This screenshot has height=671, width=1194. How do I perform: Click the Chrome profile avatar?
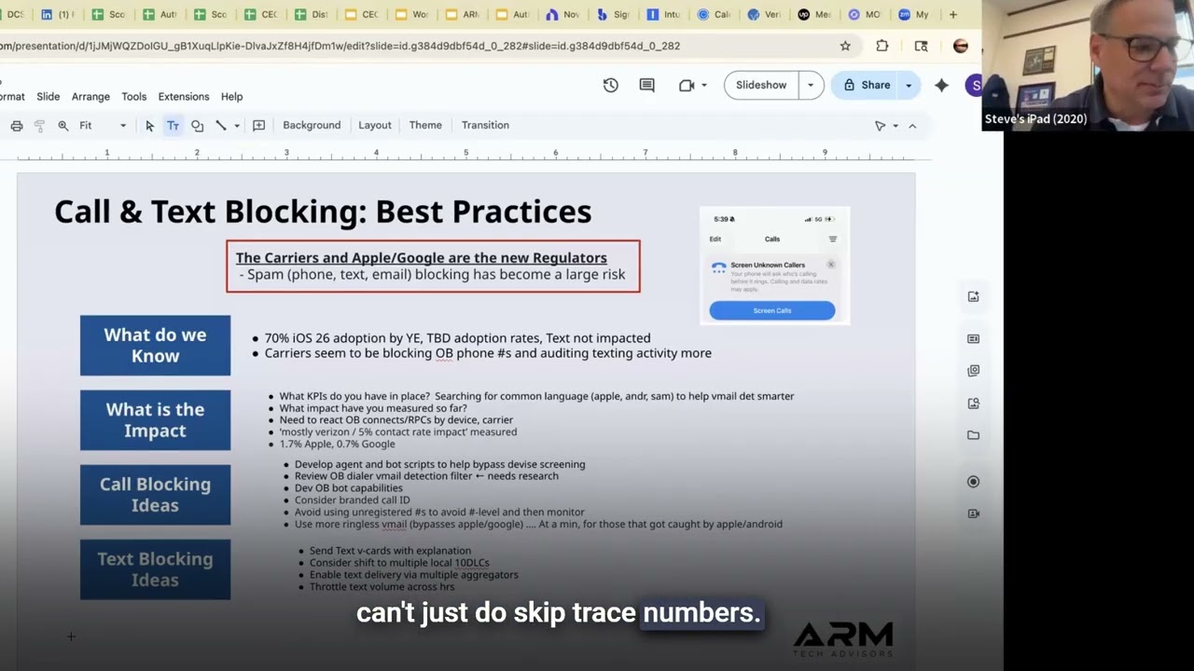(x=961, y=46)
